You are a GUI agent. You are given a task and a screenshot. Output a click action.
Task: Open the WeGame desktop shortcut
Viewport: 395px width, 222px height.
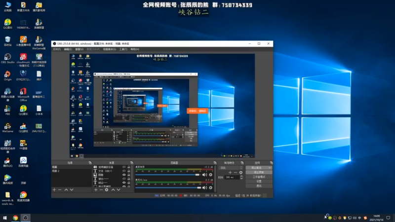pos(7,128)
